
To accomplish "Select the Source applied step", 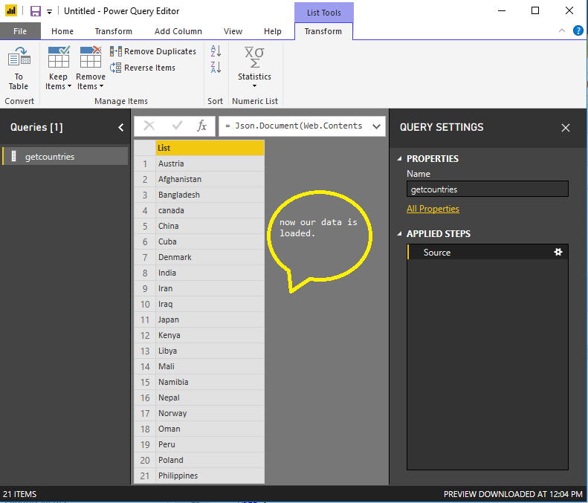I will tap(488, 252).
